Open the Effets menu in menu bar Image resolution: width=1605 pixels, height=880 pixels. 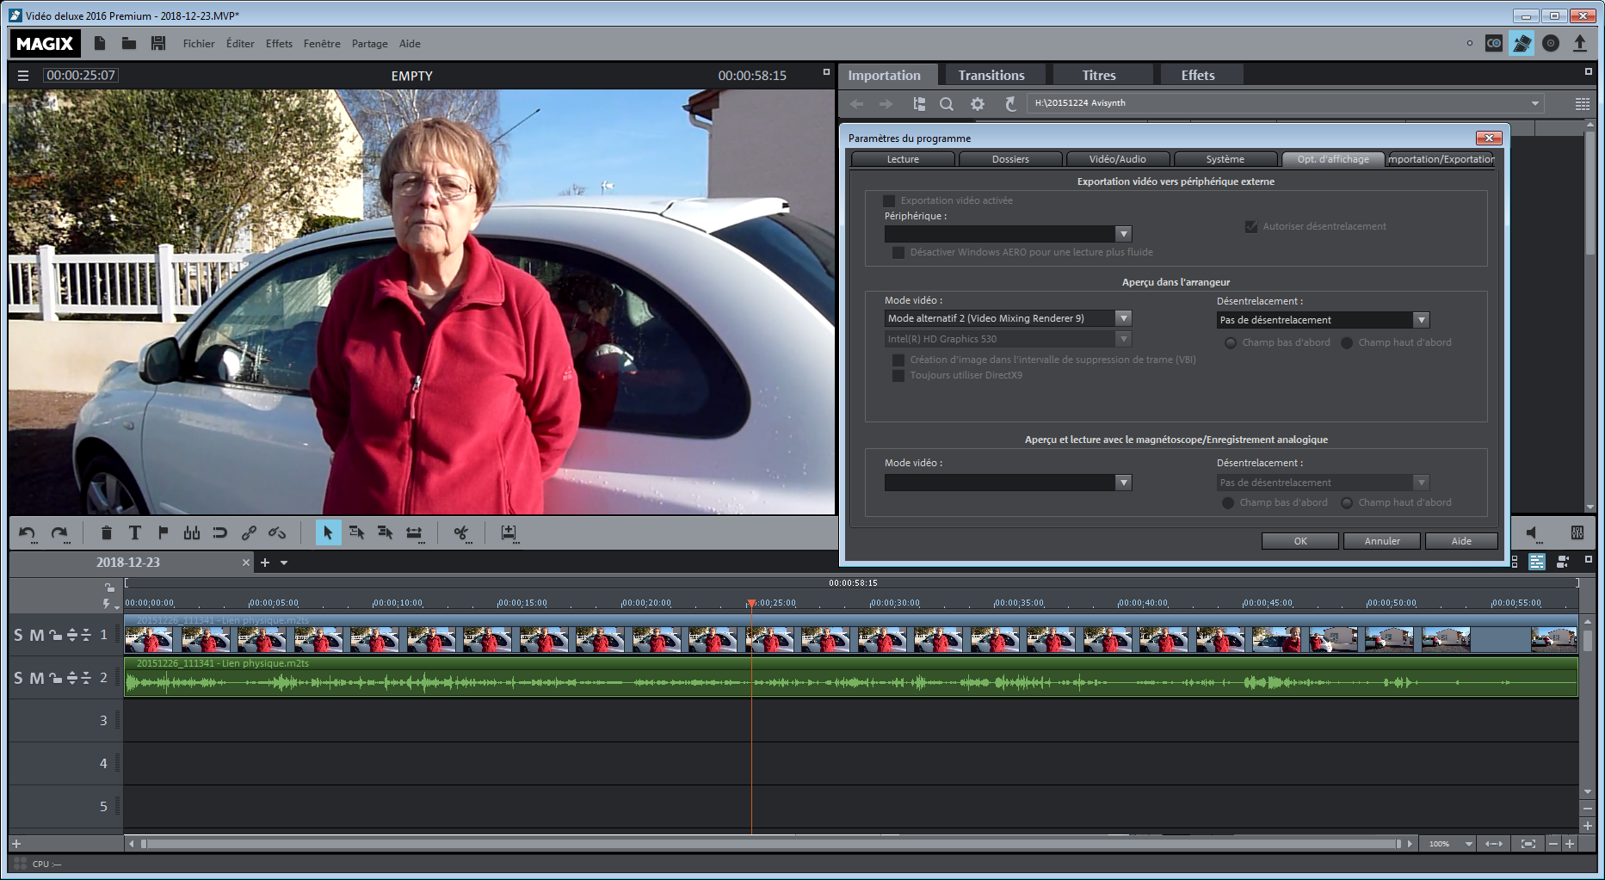[279, 44]
